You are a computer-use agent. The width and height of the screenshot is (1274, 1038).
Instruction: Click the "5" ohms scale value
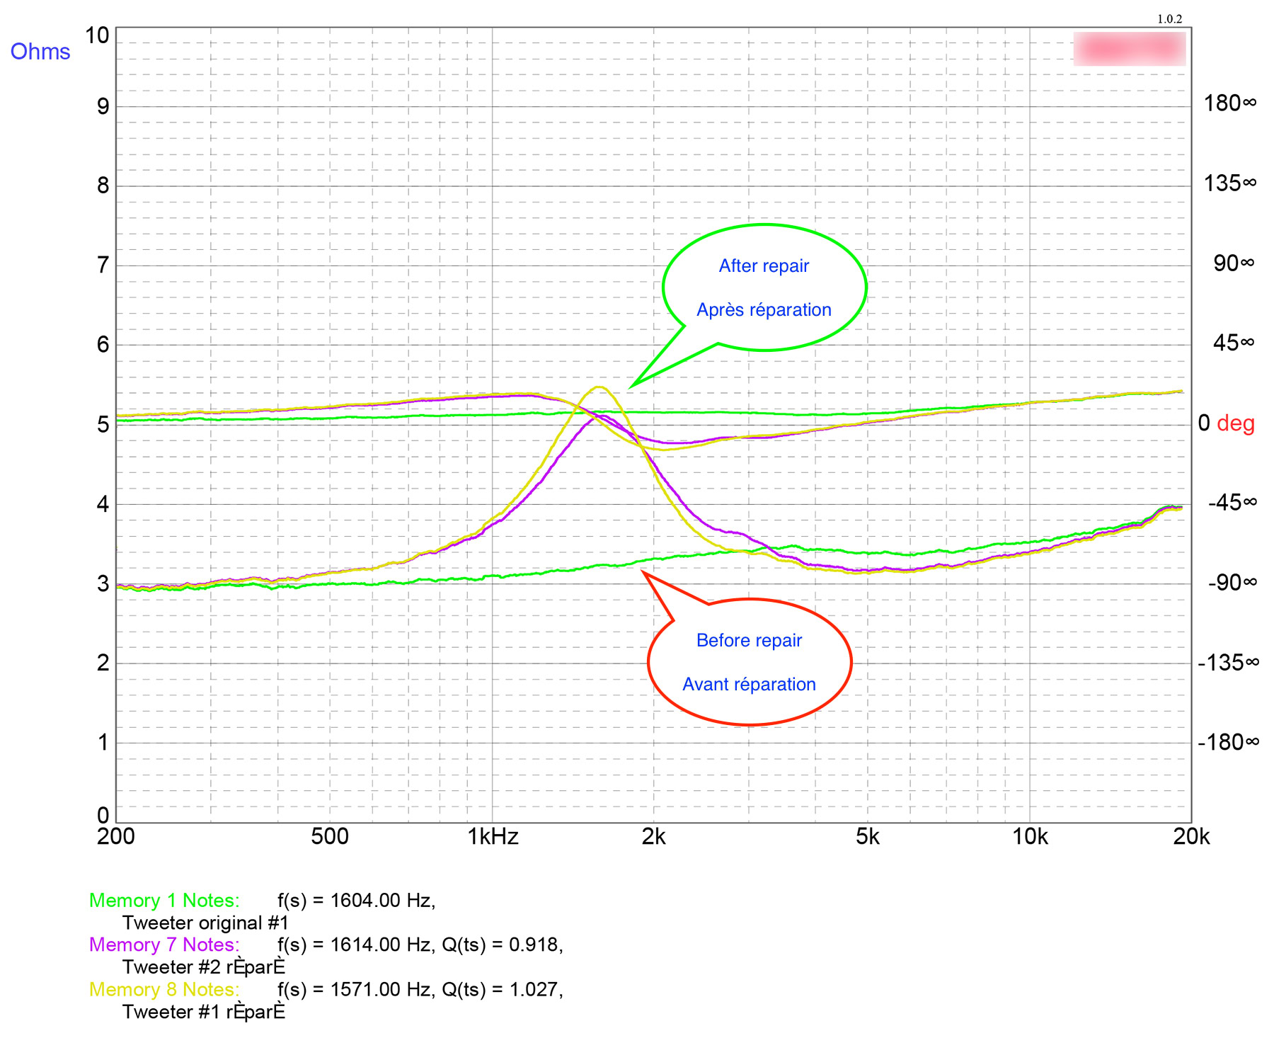(x=103, y=425)
